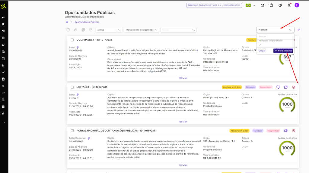Screen dimensions: 309x173
Task: Open the bookmark icon in left sidebar
Action: 3,24
